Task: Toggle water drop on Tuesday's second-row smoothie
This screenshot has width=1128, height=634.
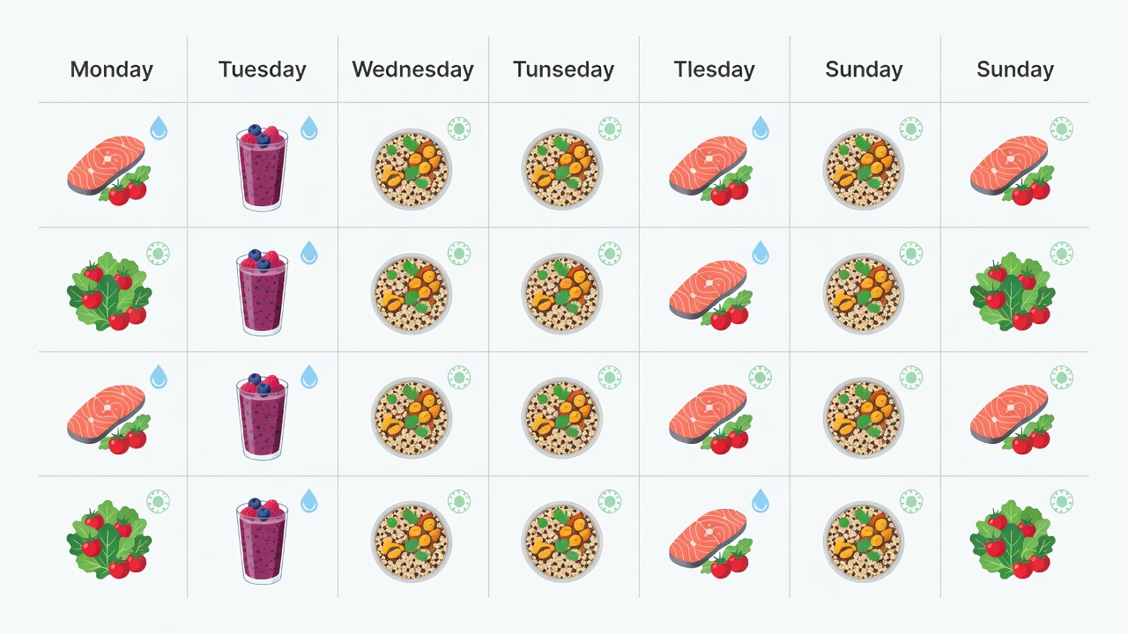Action: (x=309, y=254)
